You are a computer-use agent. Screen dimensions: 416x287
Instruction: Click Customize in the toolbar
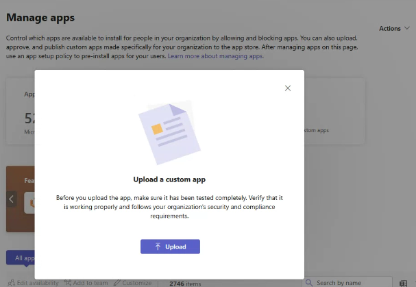click(136, 283)
